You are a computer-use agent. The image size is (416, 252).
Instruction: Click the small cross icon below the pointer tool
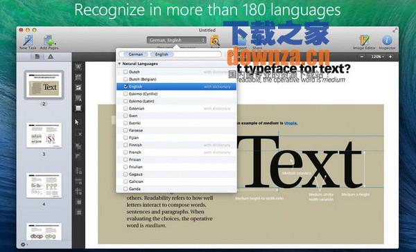pos(80,134)
